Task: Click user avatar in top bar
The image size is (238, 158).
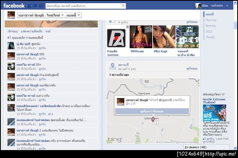Action: point(198,6)
